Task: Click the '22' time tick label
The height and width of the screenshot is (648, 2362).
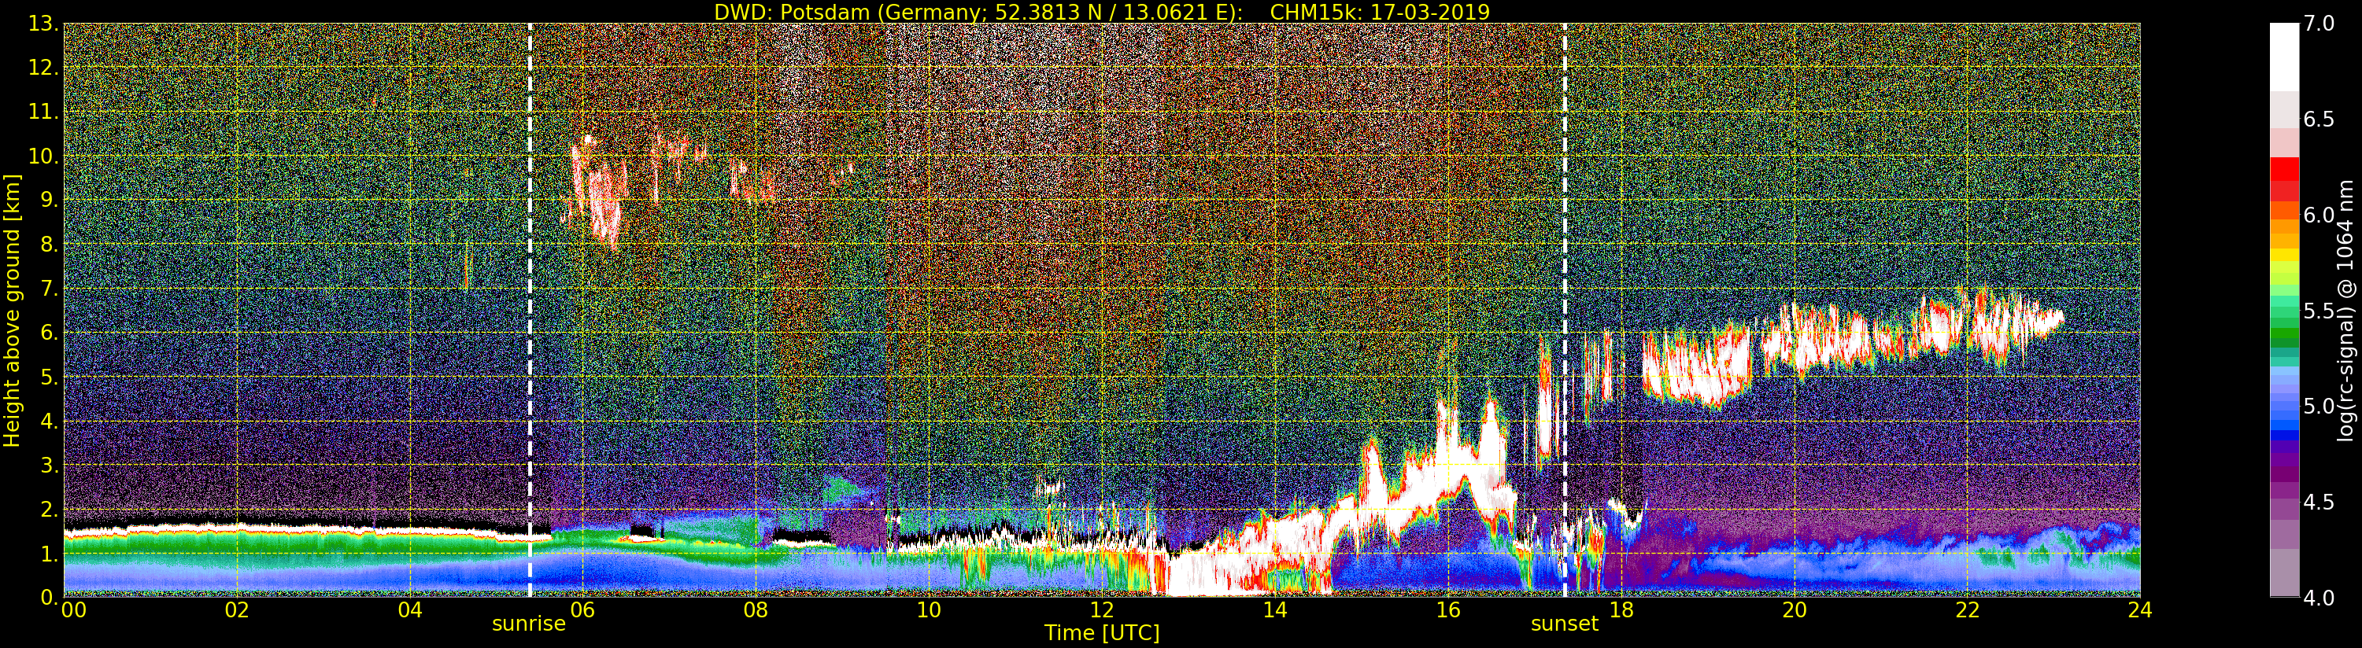Action: click(x=1968, y=609)
